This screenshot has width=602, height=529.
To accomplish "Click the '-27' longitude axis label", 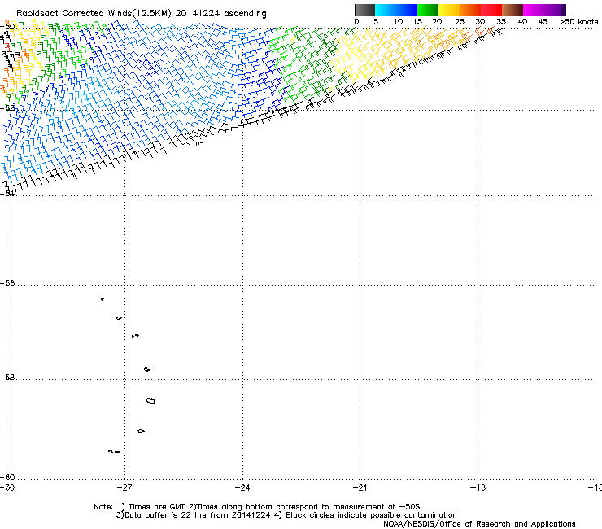I will click(124, 487).
